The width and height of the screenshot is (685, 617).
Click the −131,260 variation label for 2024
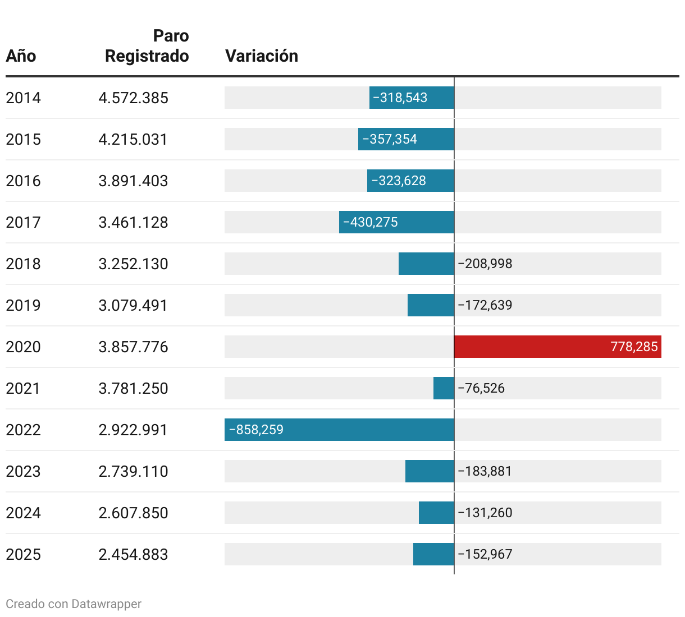click(485, 513)
